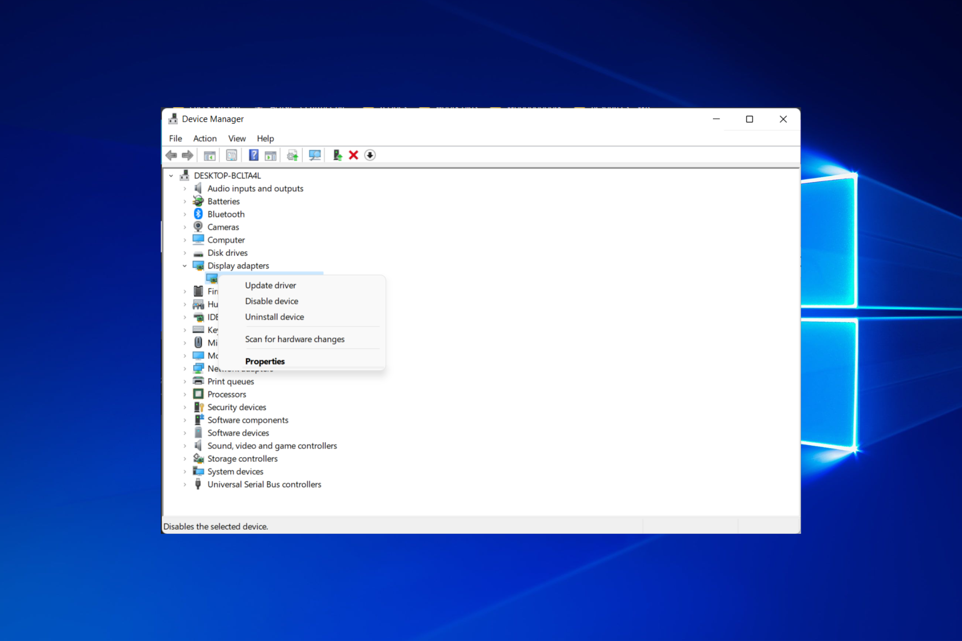Toggle the Show/Hide Console Tree toolbar icon
Screen dimensions: 962x641
[x=209, y=155]
